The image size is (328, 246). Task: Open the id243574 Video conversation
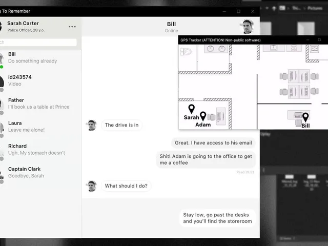coord(40,80)
